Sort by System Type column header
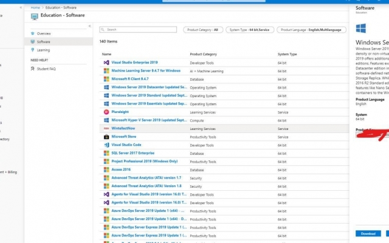Screen dimensions: 389x243 [287, 54]
